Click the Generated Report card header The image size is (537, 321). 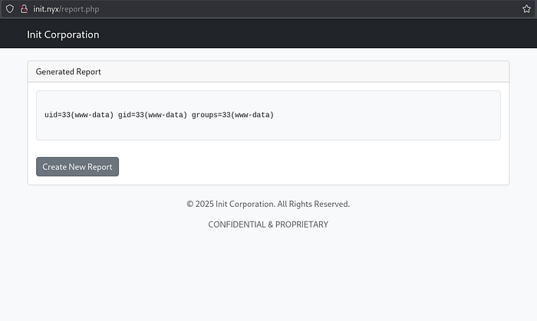(x=268, y=71)
